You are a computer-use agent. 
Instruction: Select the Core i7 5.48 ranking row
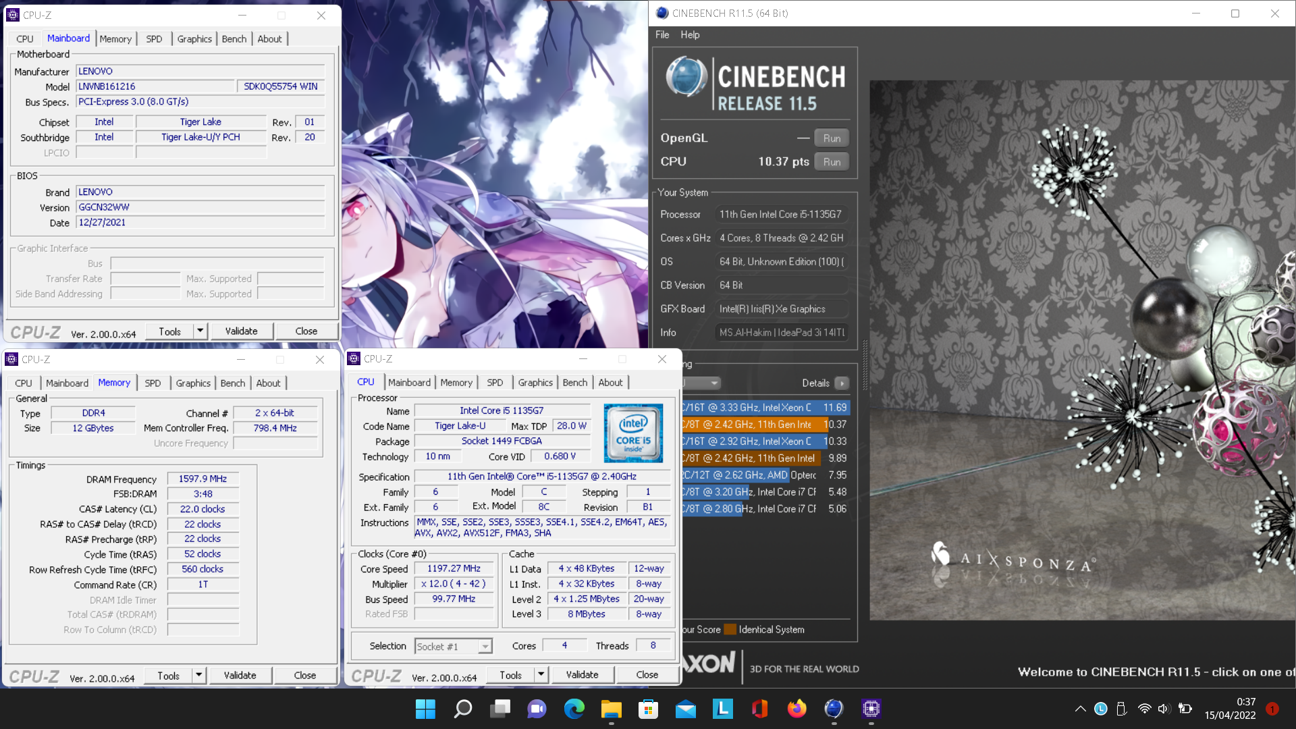coord(765,492)
